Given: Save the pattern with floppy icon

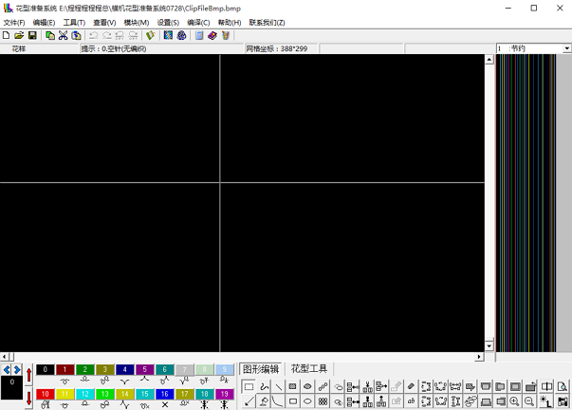Looking at the screenshot, I should tap(32, 35).
